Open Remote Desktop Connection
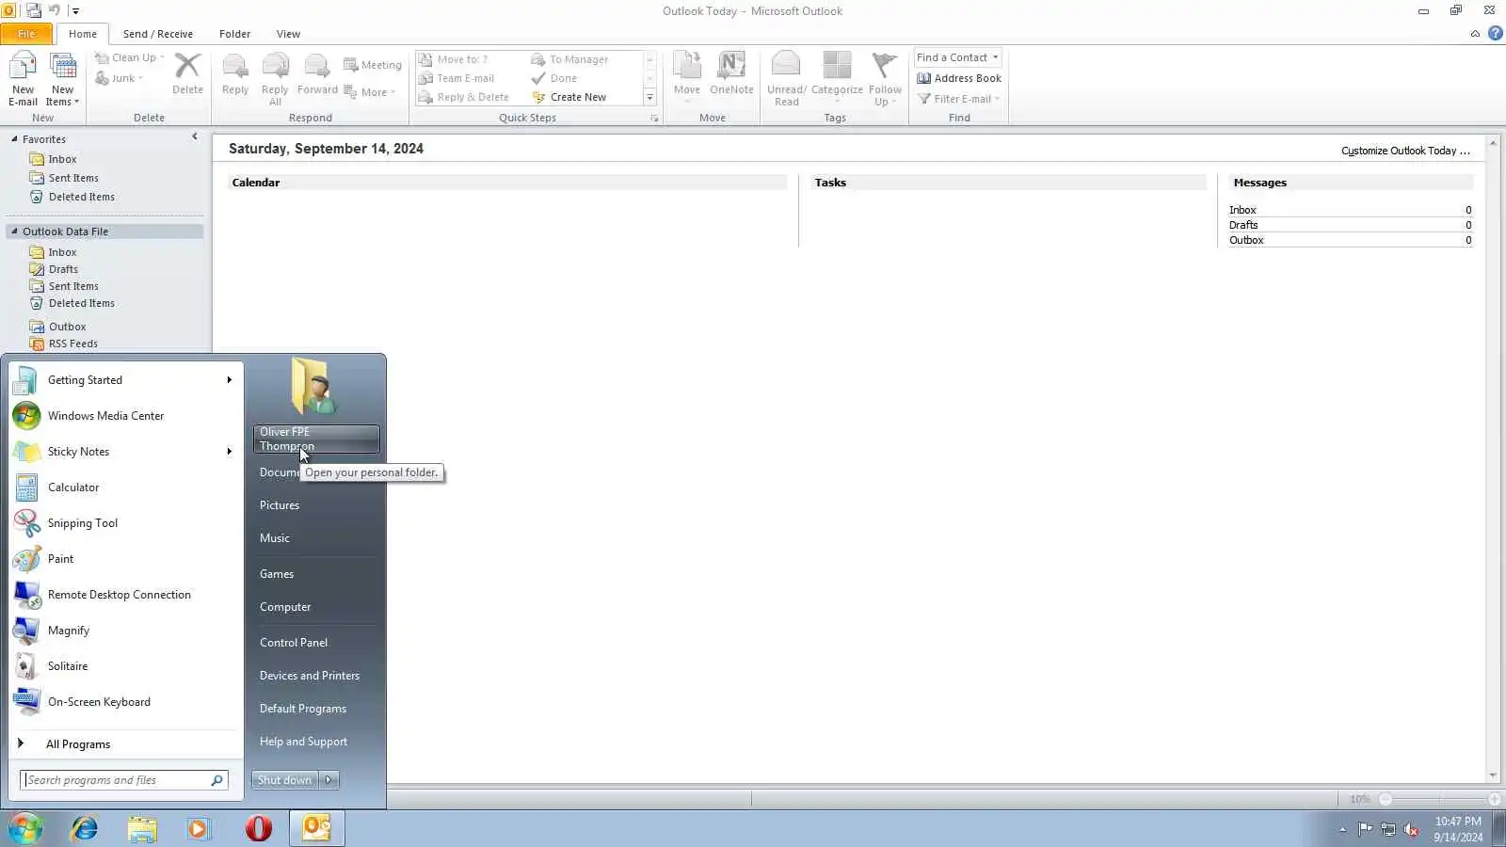Screen dimensions: 1506x847 coord(125,595)
